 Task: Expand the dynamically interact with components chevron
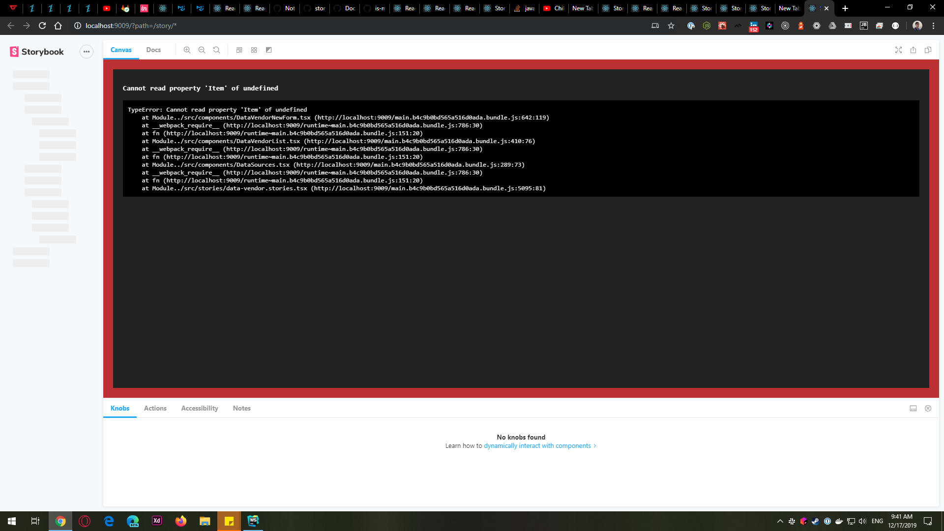pyautogui.click(x=594, y=445)
